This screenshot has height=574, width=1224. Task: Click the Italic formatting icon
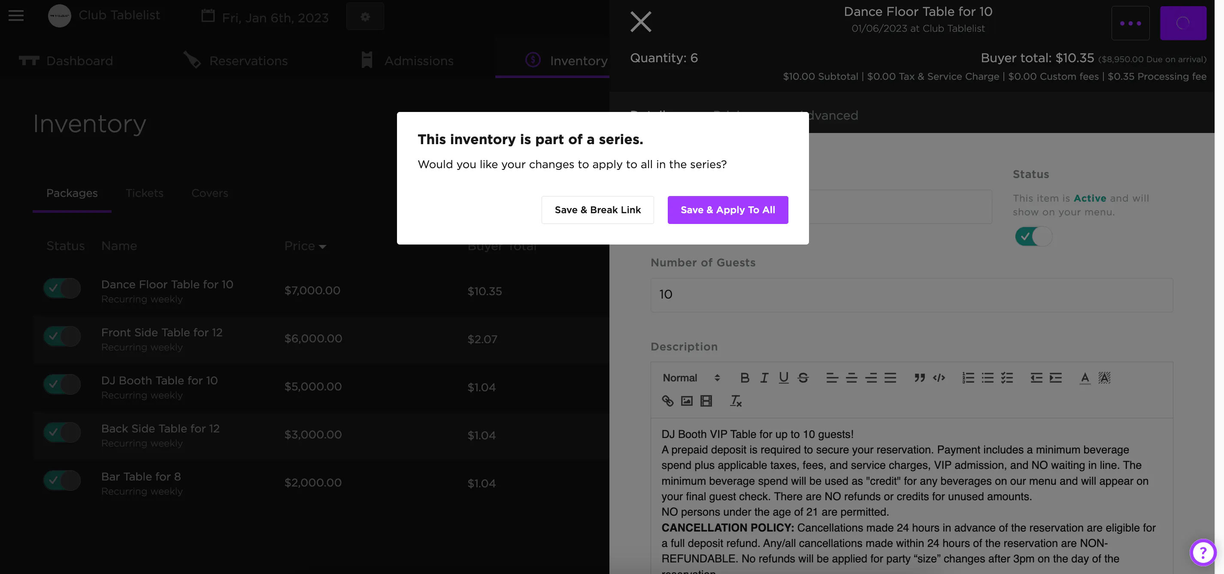[764, 378]
